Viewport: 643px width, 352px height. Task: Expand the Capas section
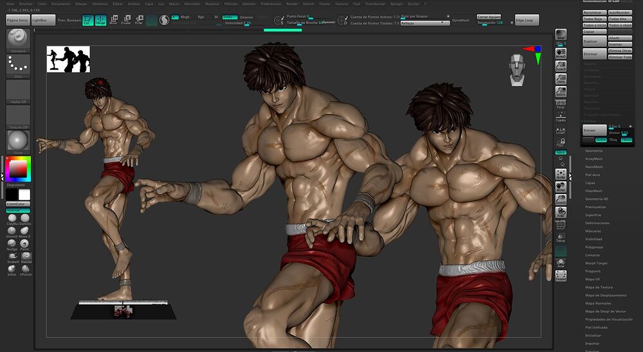pyautogui.click(x=590, y=183)
